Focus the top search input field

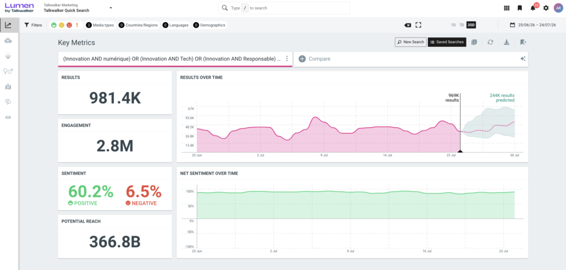point(284,8)
